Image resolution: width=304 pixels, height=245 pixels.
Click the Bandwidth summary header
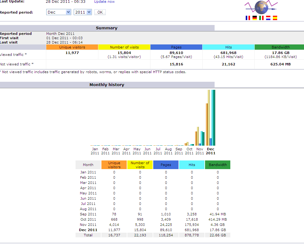tap(281, 47)
